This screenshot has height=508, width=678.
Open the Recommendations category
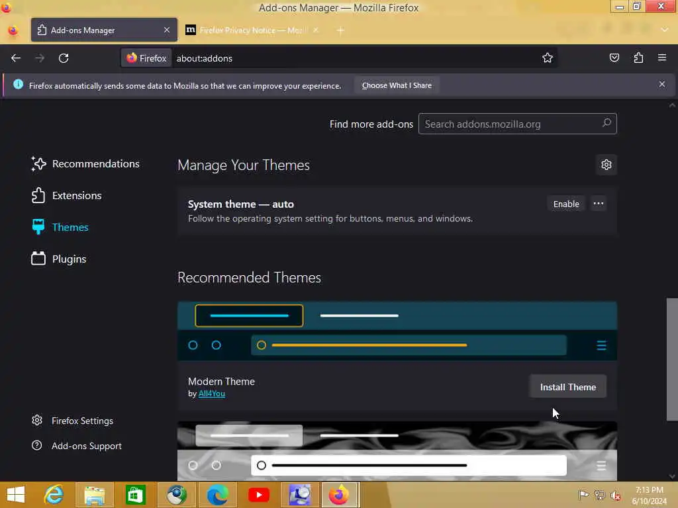point(85,164)
